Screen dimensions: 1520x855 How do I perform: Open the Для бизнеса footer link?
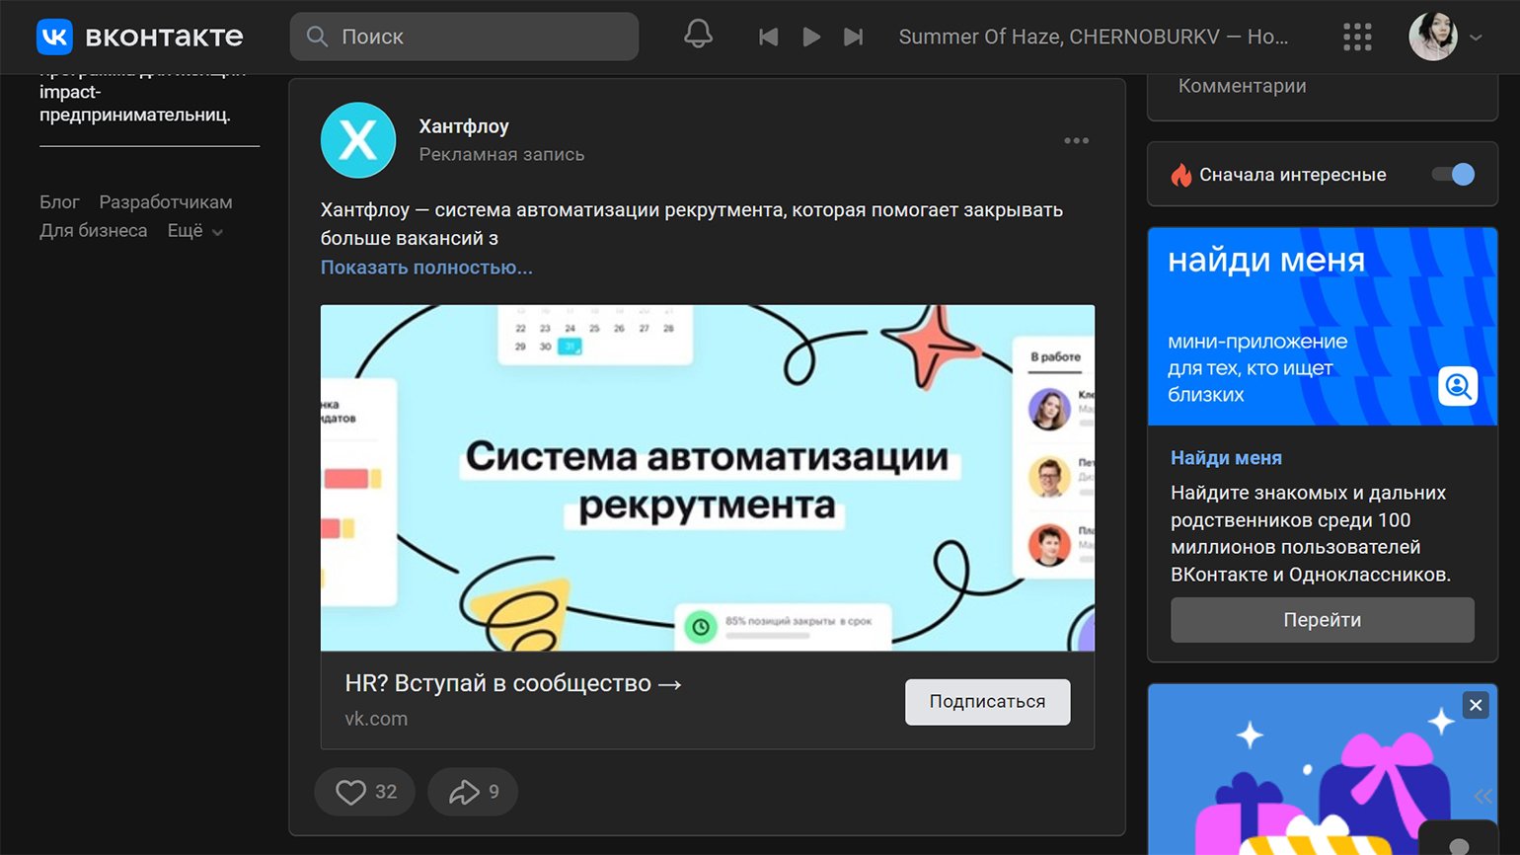[94, 230]
